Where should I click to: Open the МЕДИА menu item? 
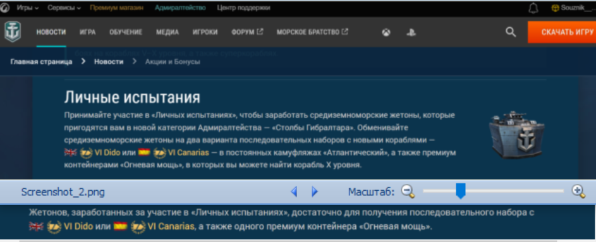pos(167,32)
